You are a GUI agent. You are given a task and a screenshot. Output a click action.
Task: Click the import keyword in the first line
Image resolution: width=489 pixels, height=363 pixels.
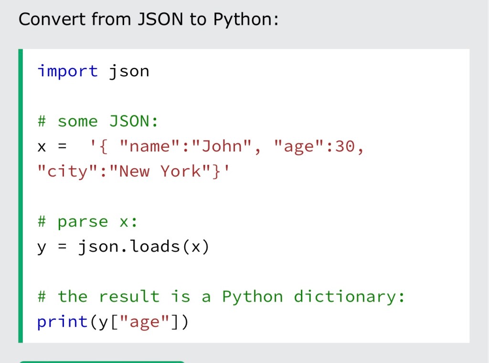(x=67, y=71)
